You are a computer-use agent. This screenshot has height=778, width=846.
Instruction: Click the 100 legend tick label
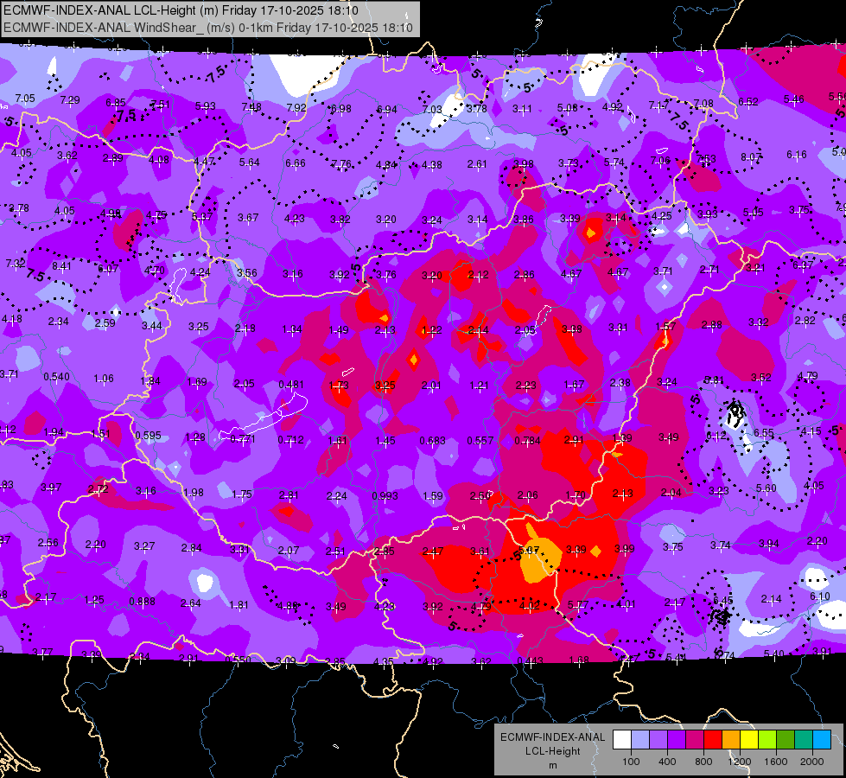(x=631, y=762)
